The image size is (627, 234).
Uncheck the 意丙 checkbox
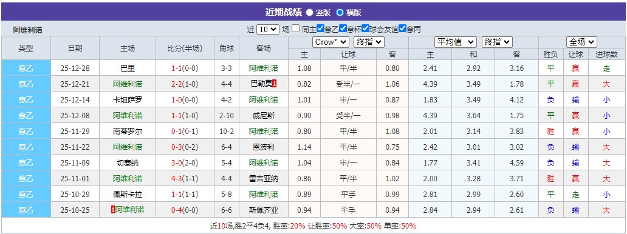coord(402,28)
